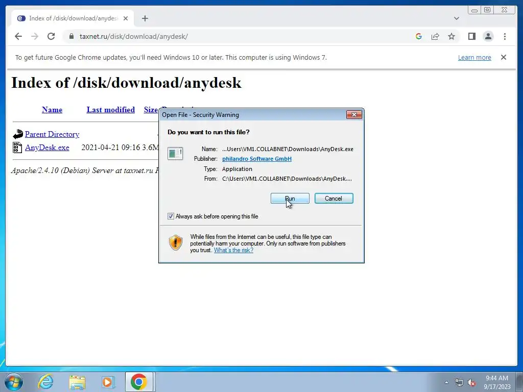
Task: Close the Open File Security Warning dialog
Action: (x=354, y=115)
